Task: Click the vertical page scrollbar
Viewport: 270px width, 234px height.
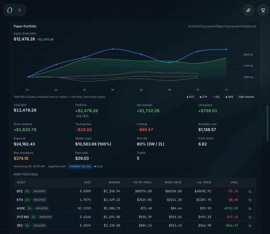Action: point(267,123)
